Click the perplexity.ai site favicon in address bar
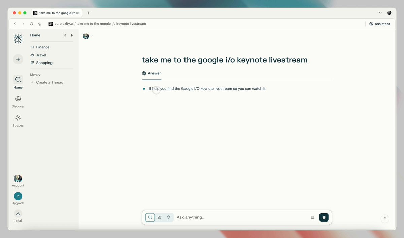 (x=51, y=24)
